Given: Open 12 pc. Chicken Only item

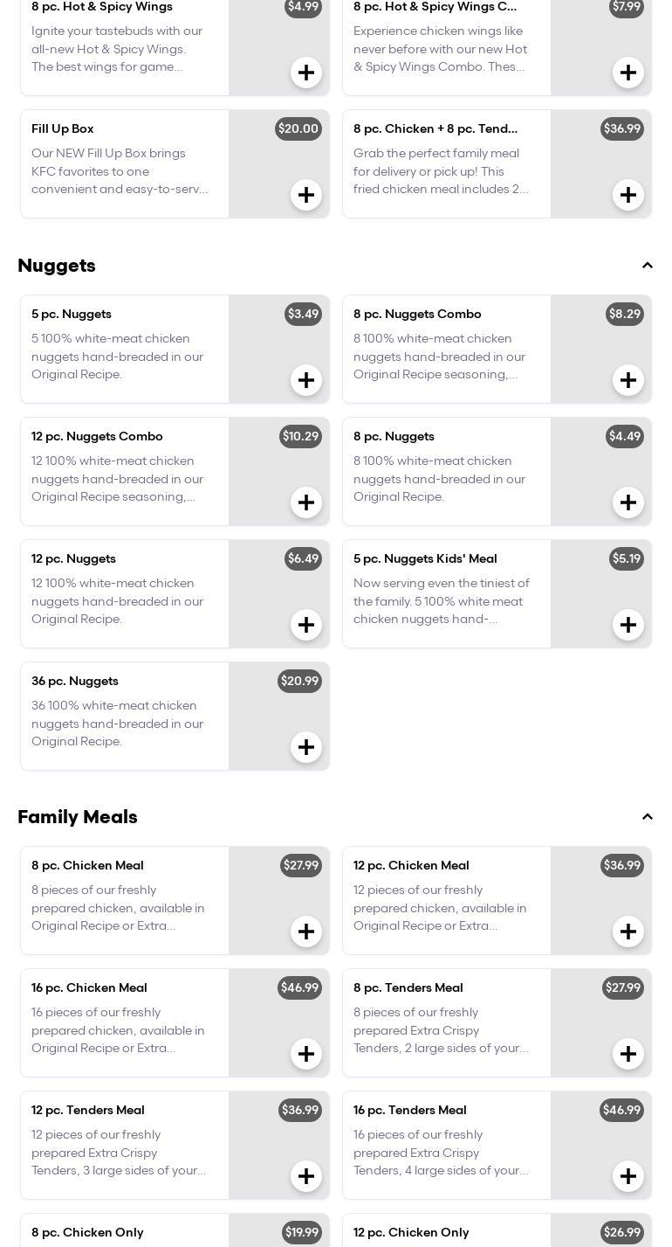Looking at the screenshot, I should point(411,1232).
